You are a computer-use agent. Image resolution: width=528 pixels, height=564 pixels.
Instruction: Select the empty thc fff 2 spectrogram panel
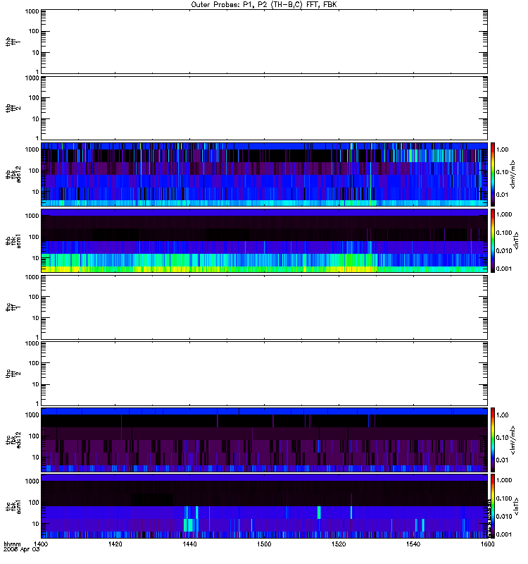265,374
